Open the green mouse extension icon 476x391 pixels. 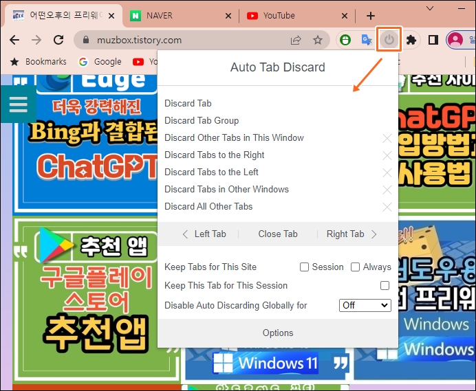(345, 40)
